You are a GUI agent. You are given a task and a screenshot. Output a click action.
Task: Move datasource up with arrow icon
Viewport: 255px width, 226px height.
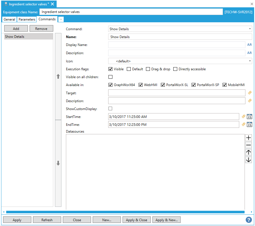click(249, 152)
